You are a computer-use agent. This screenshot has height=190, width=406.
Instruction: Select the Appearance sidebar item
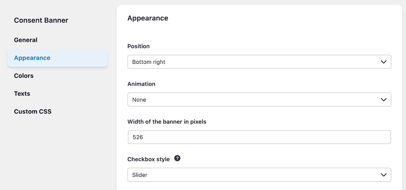[58, 58]
